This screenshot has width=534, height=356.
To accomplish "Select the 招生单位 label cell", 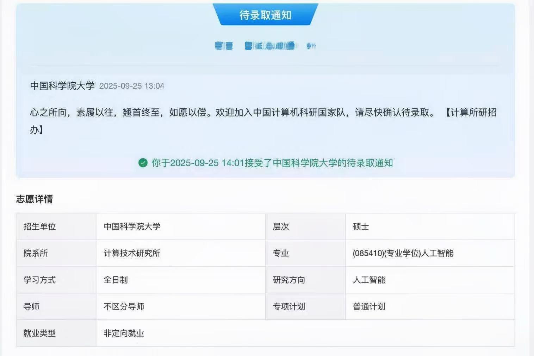I will [56, 227].
